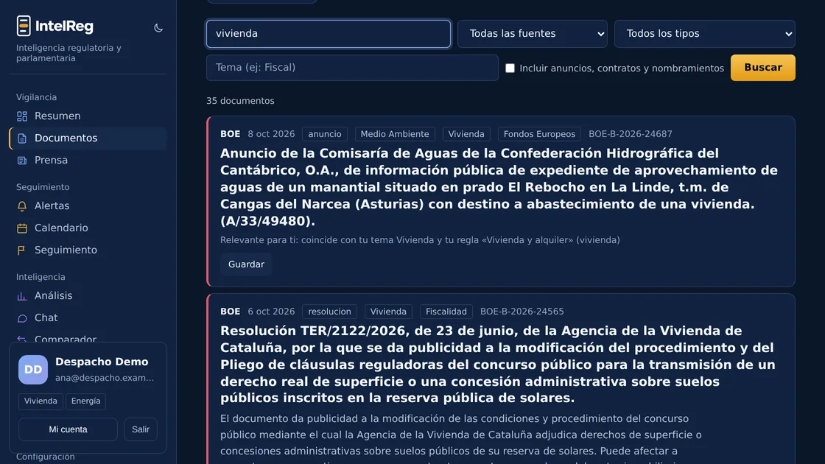The height and width of the screenshot is (464, 825).
Task: Click the Medio Ambiente tag
Action: pyautogui.click(x=395, y=134)
